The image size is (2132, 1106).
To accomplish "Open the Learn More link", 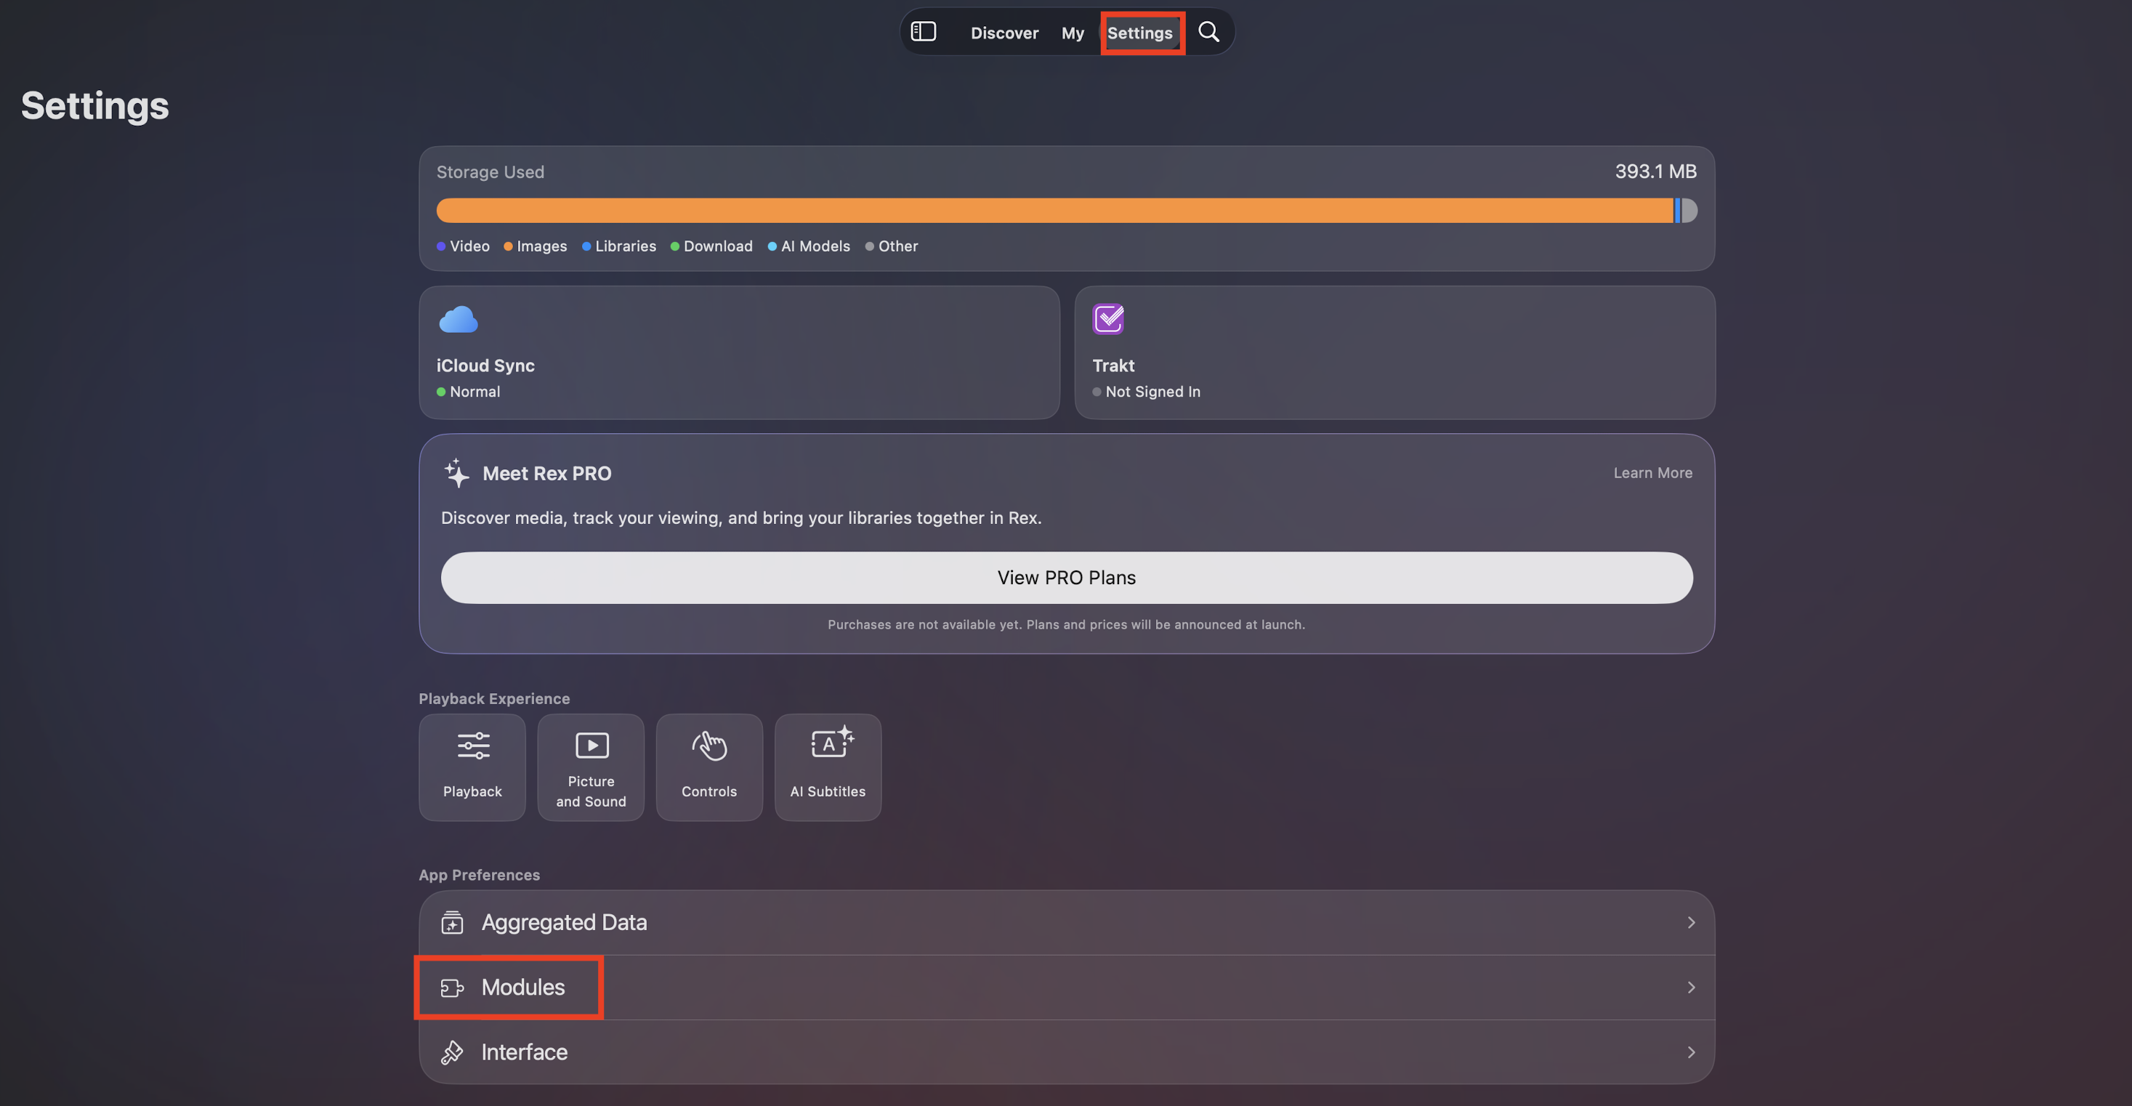I will 1652,472.
